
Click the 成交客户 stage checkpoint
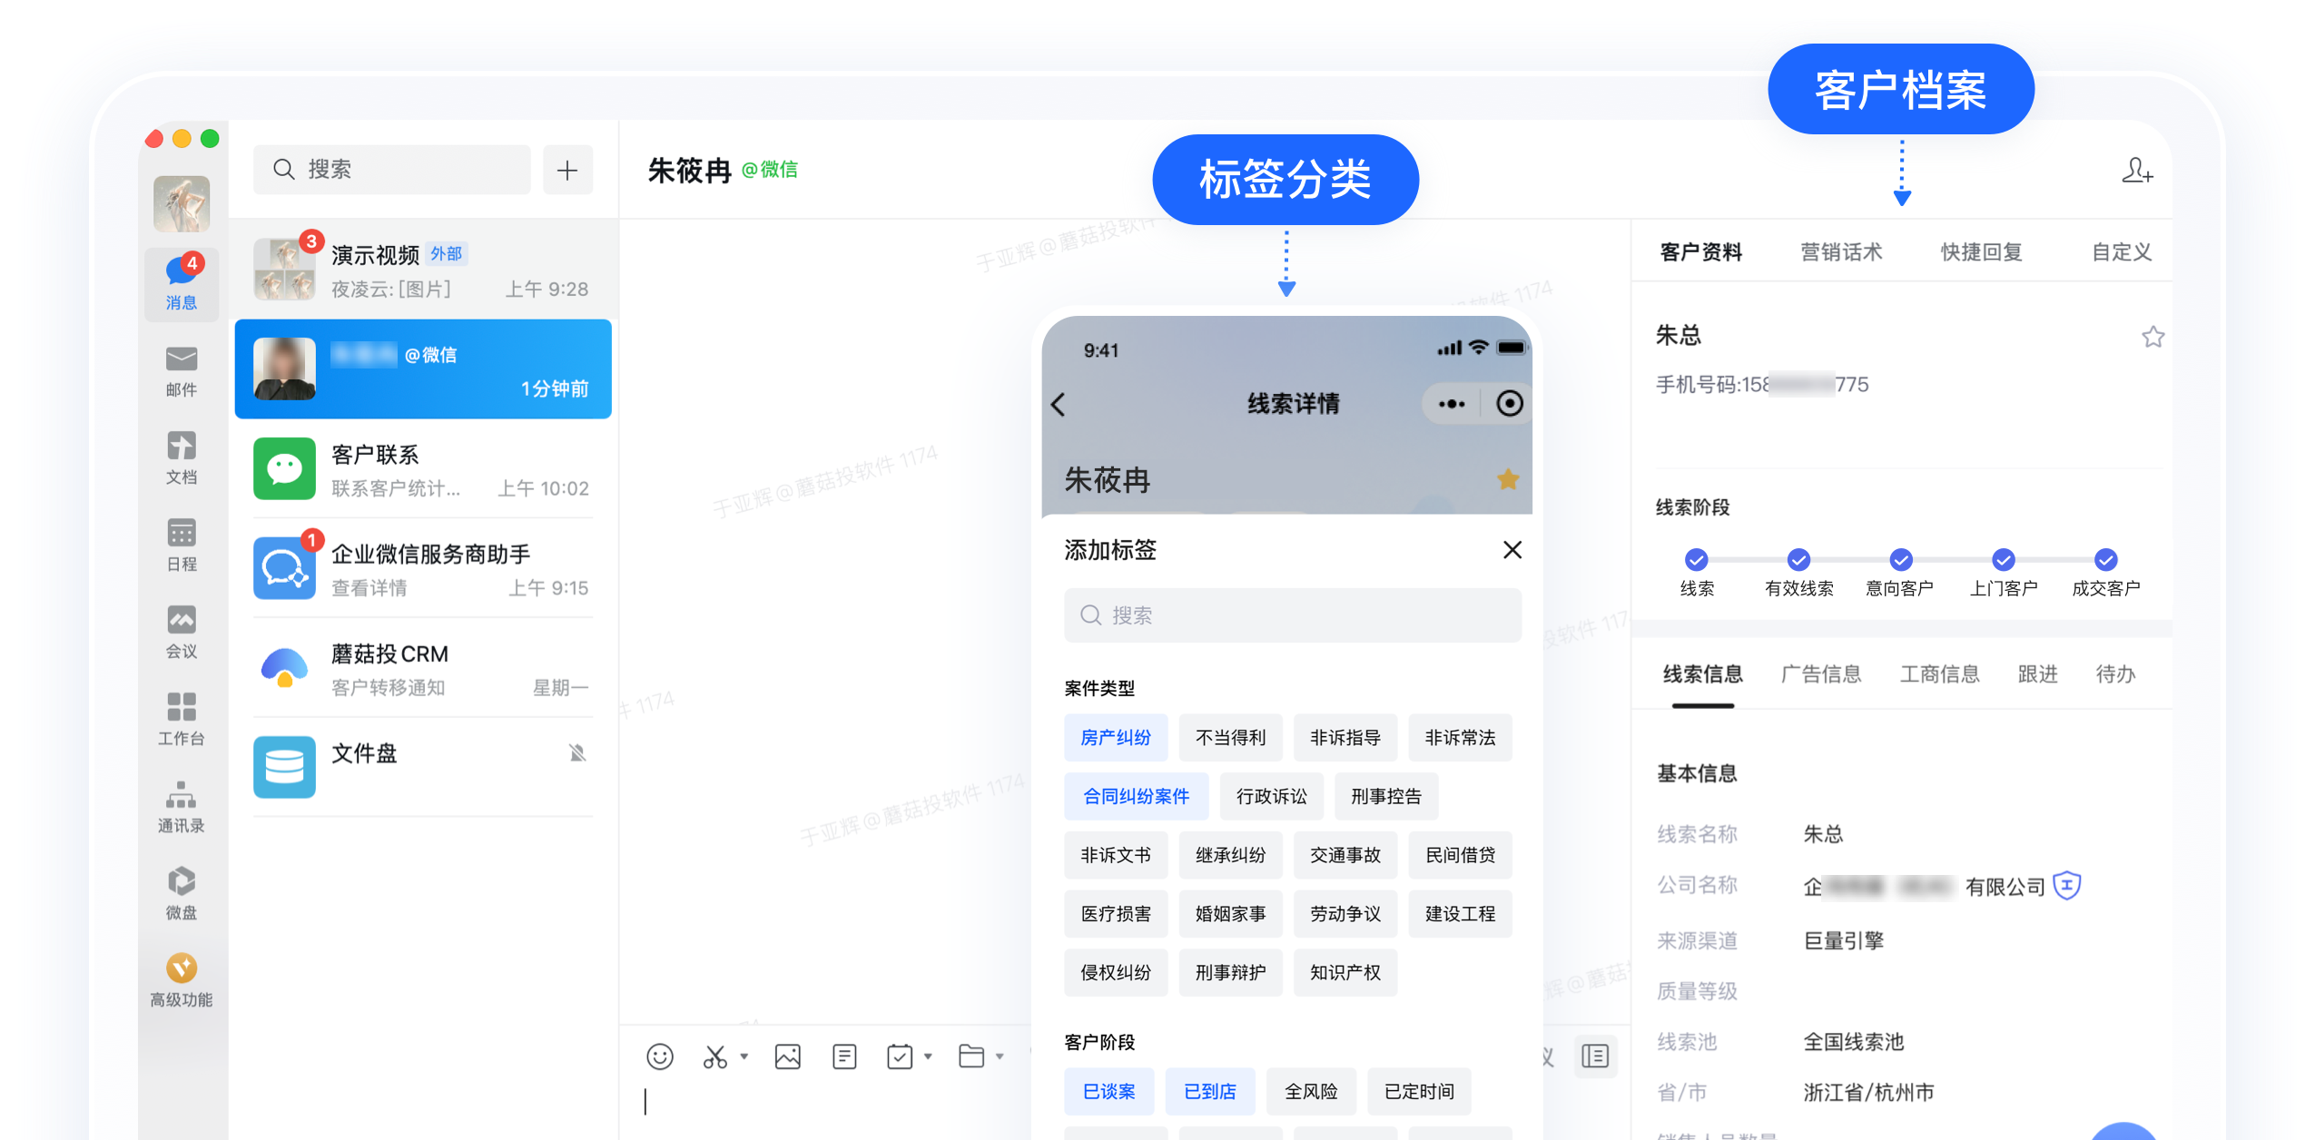point(2108,560)
